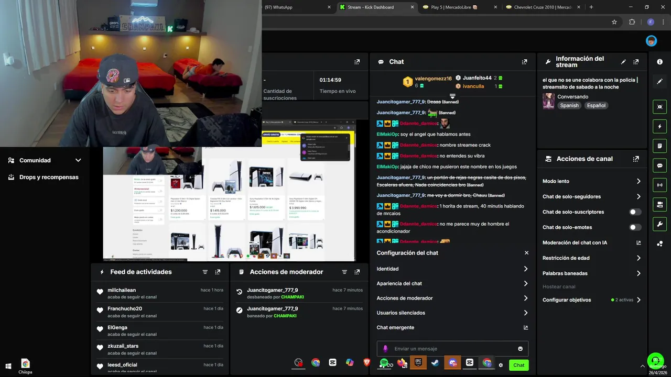Open the info icon in right sidebar
The height and width of the screenshot is (377, 671).
pos(659,62)
